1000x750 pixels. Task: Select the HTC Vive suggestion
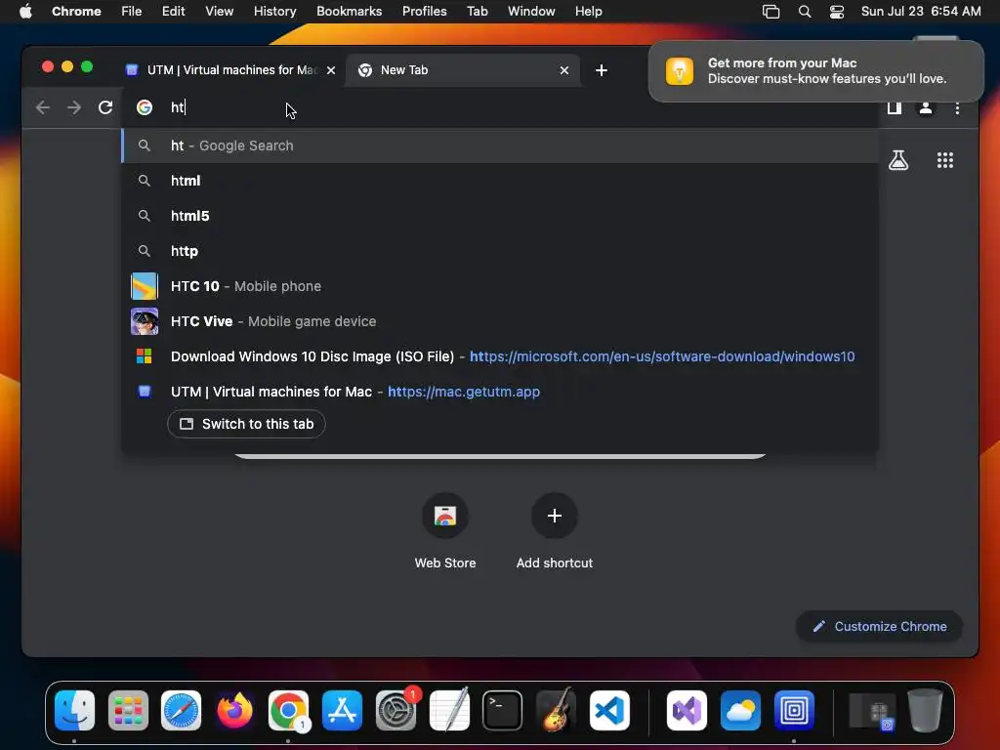500,320
